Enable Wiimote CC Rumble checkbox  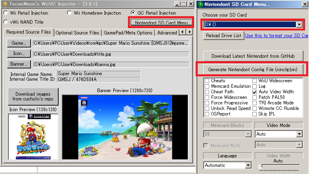[x=255, y=108]
